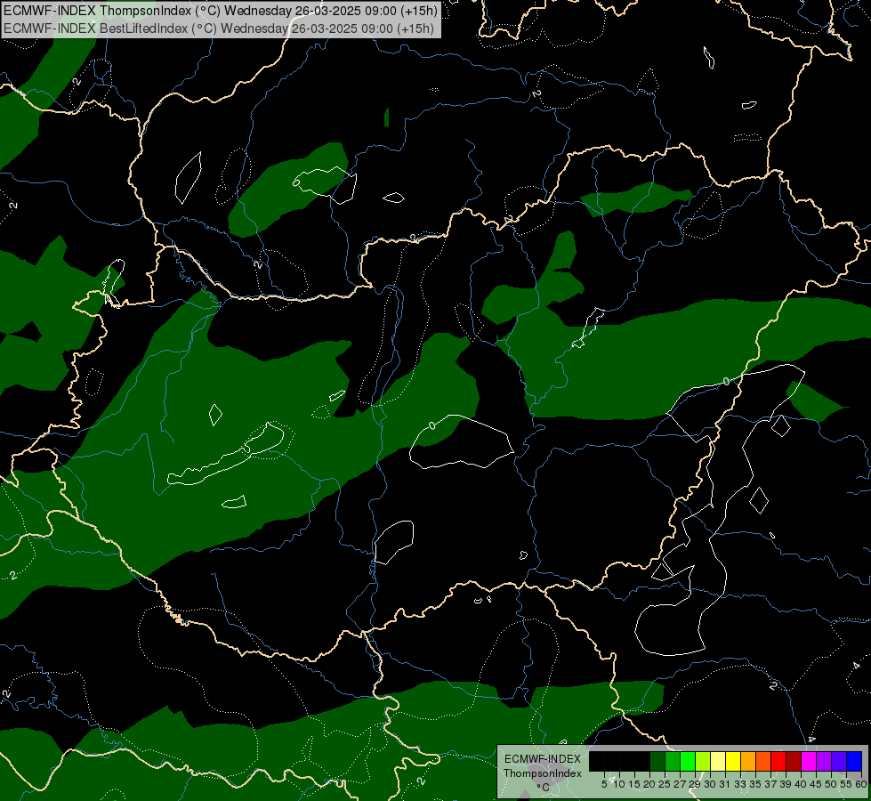Screen dimensions: 871x801
Task: Click the legend's ThompsonIndex label
Action: click(x=543, y=773)
